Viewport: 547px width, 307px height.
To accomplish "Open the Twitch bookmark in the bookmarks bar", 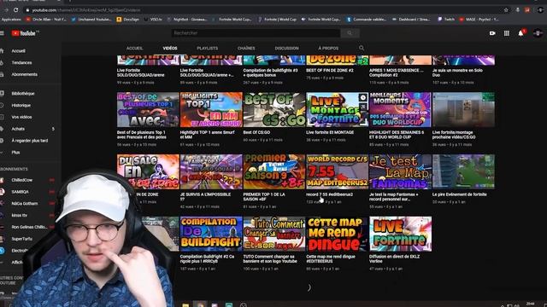I will coord(446,20).
